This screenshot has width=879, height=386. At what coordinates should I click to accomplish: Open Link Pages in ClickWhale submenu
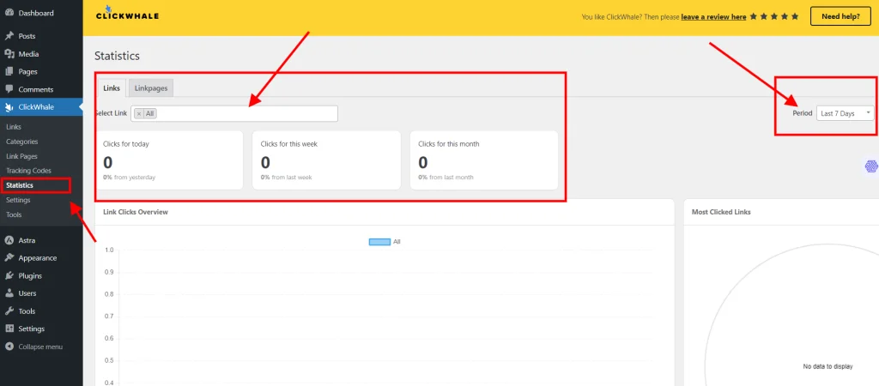(22, 156)
